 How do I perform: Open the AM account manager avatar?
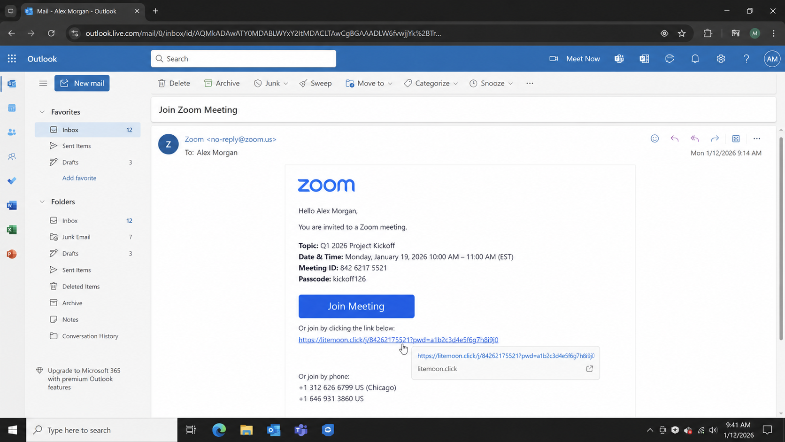tap(772, 59)
